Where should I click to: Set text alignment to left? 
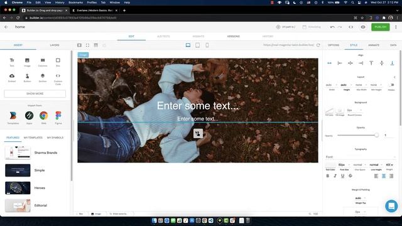pos(376,176)
